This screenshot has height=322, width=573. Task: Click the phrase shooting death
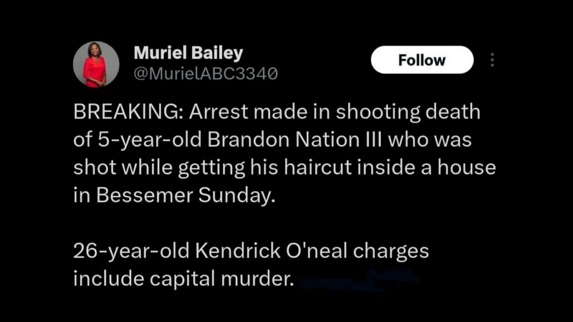[408, 112]
